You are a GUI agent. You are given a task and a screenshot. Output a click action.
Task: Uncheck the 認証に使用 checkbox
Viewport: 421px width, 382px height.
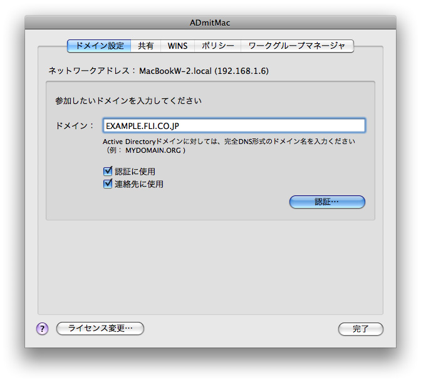tap(108, 171)
